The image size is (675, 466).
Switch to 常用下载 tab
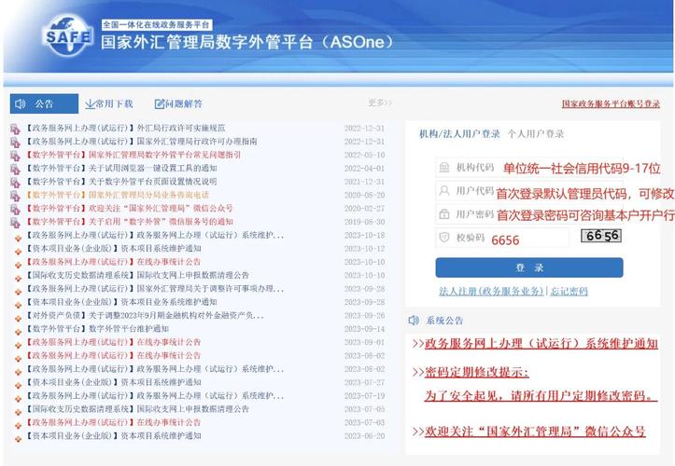tap(109, 103)
